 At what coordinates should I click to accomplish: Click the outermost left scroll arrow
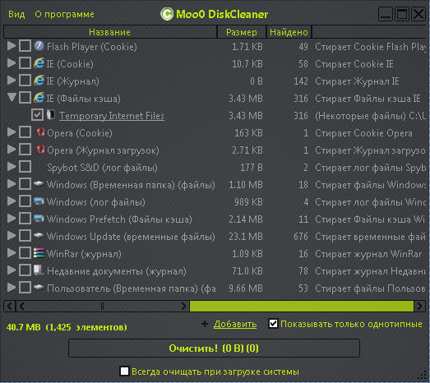click(x=10, y=306)
